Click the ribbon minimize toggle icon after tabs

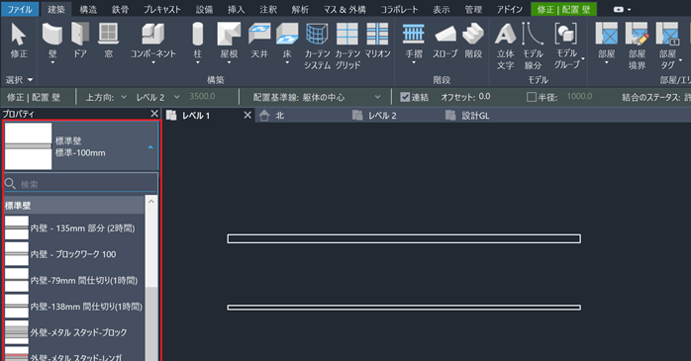(x=622, y=9)
